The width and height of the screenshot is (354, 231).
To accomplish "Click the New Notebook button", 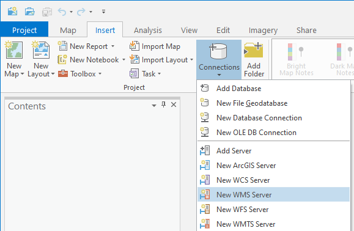I will point(88,60).
